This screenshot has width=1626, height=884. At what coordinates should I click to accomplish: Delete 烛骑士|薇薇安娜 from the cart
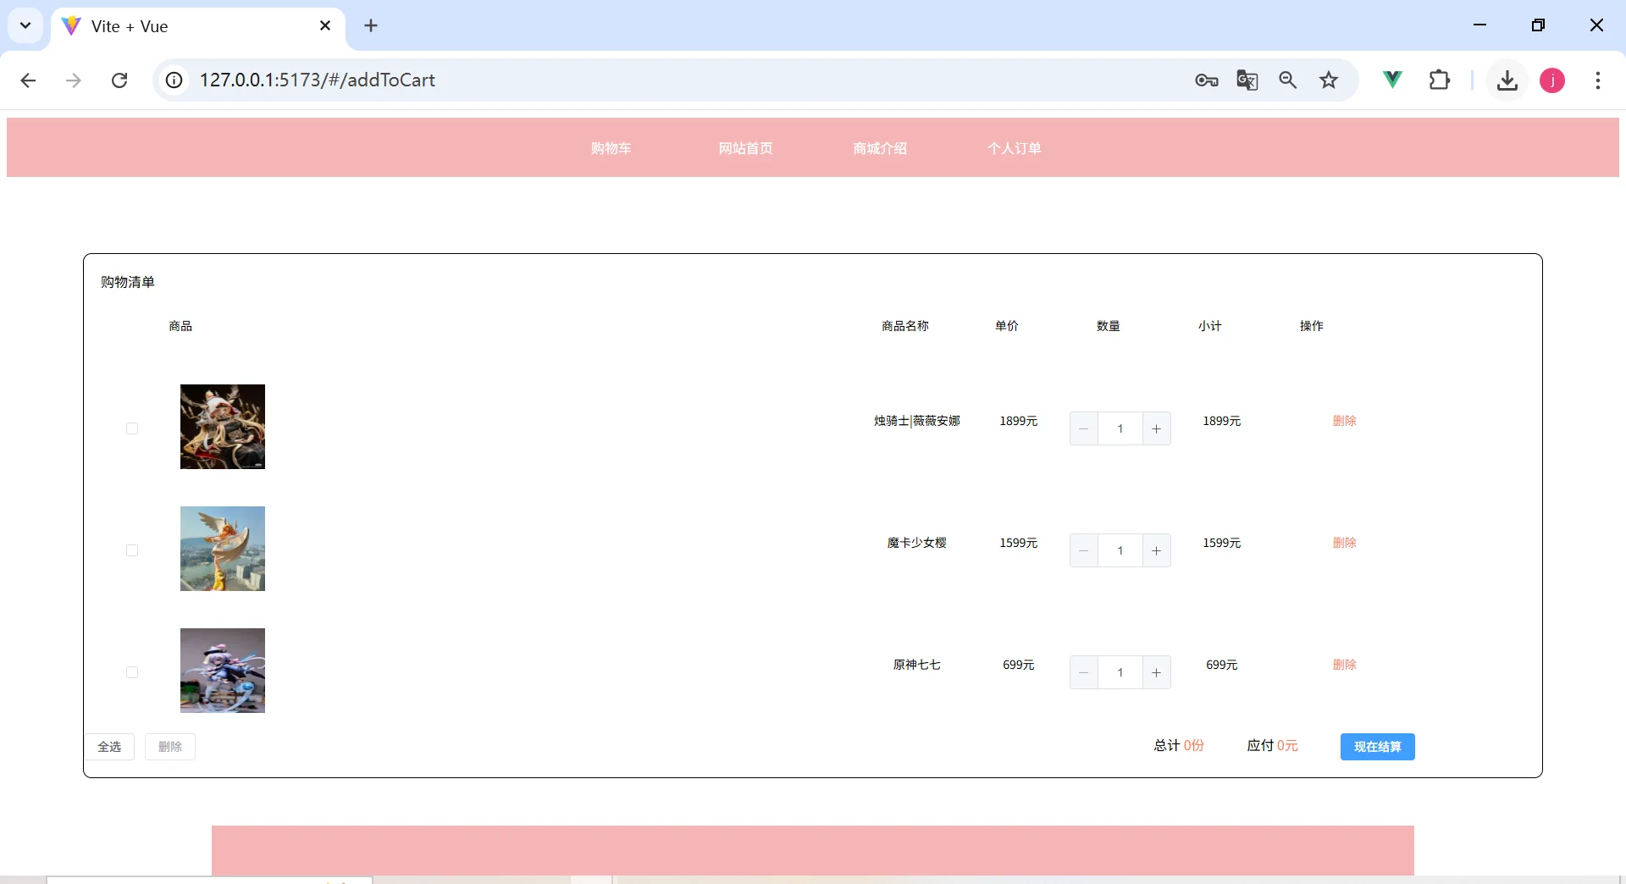[x=1345, y=421]
